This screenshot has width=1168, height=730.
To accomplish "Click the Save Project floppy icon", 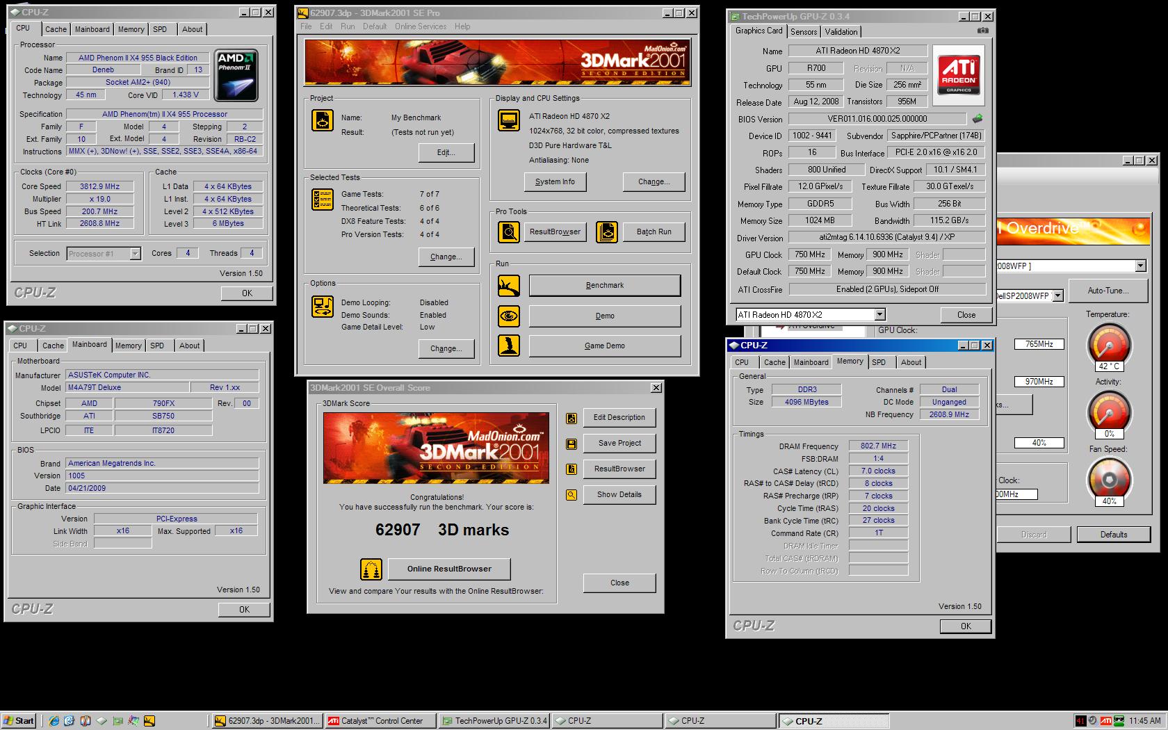I will click(x=571, y=444).
